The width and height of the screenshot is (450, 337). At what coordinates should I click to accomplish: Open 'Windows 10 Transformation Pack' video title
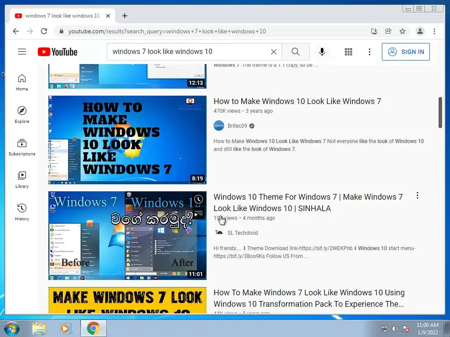pos(309,298)
